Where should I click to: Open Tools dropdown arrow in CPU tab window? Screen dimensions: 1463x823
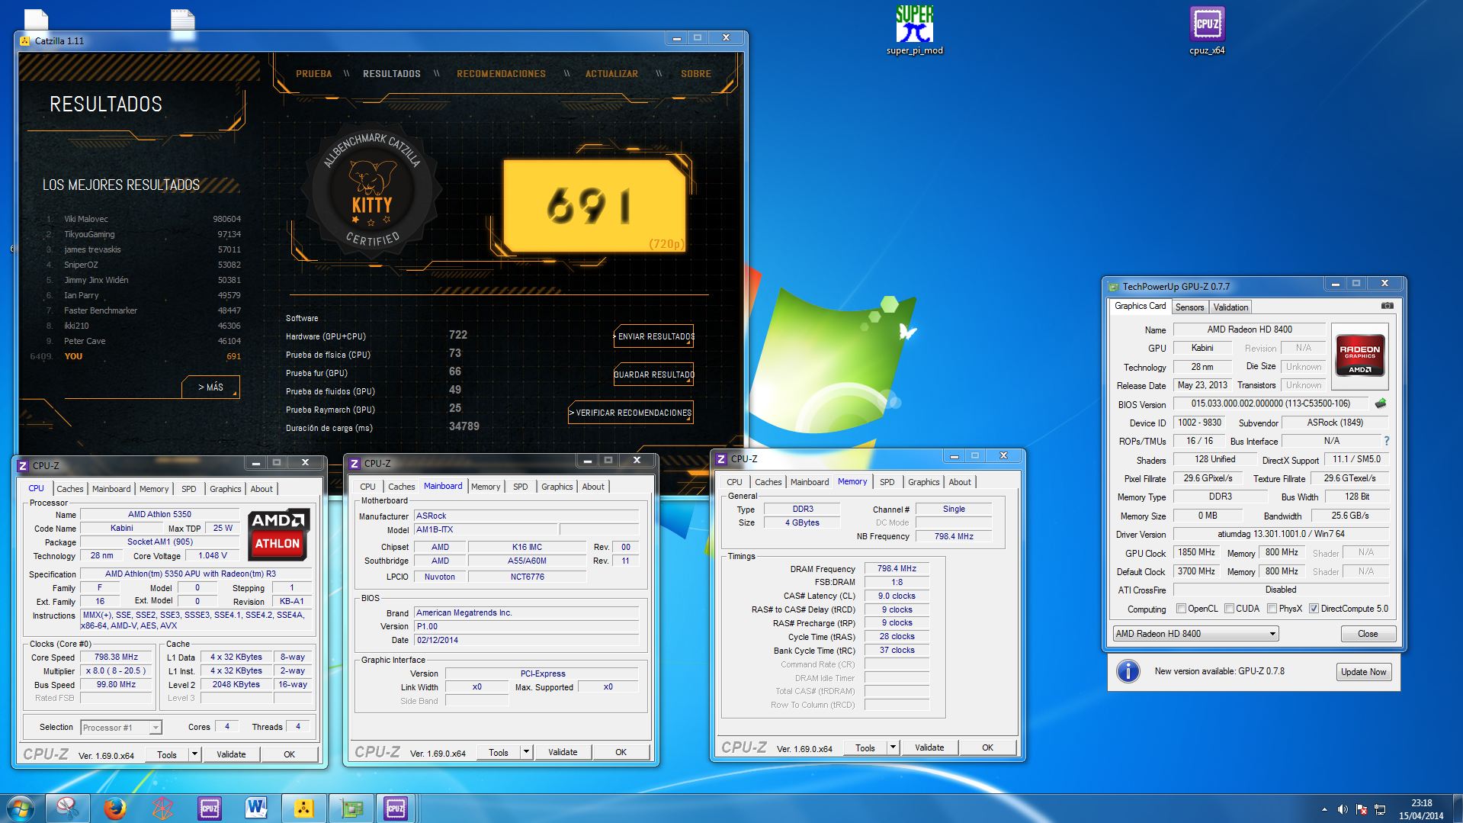click(x=194, y=754)
